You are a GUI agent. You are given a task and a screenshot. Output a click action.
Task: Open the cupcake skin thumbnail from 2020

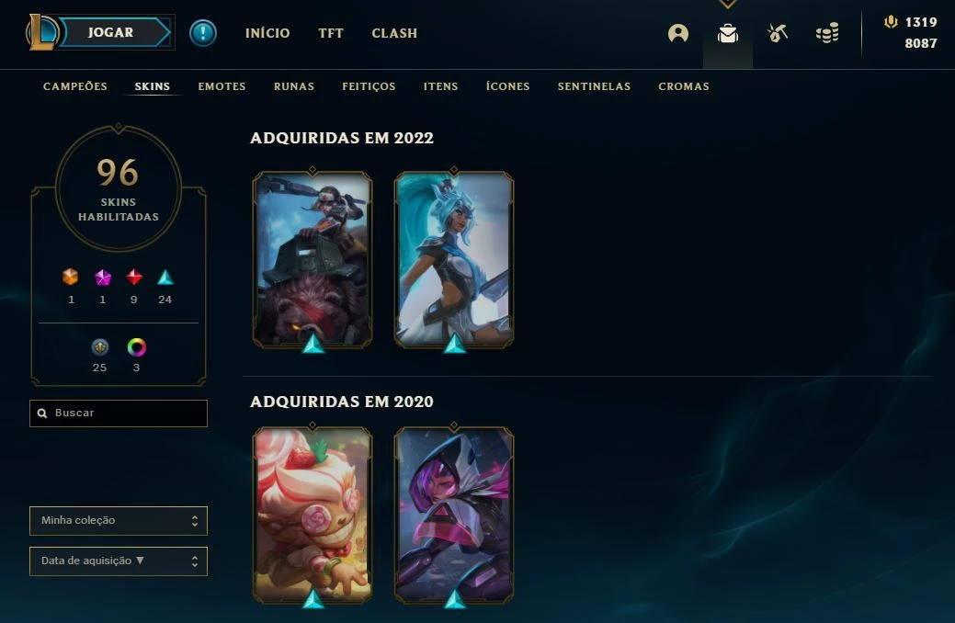(313, 515)
